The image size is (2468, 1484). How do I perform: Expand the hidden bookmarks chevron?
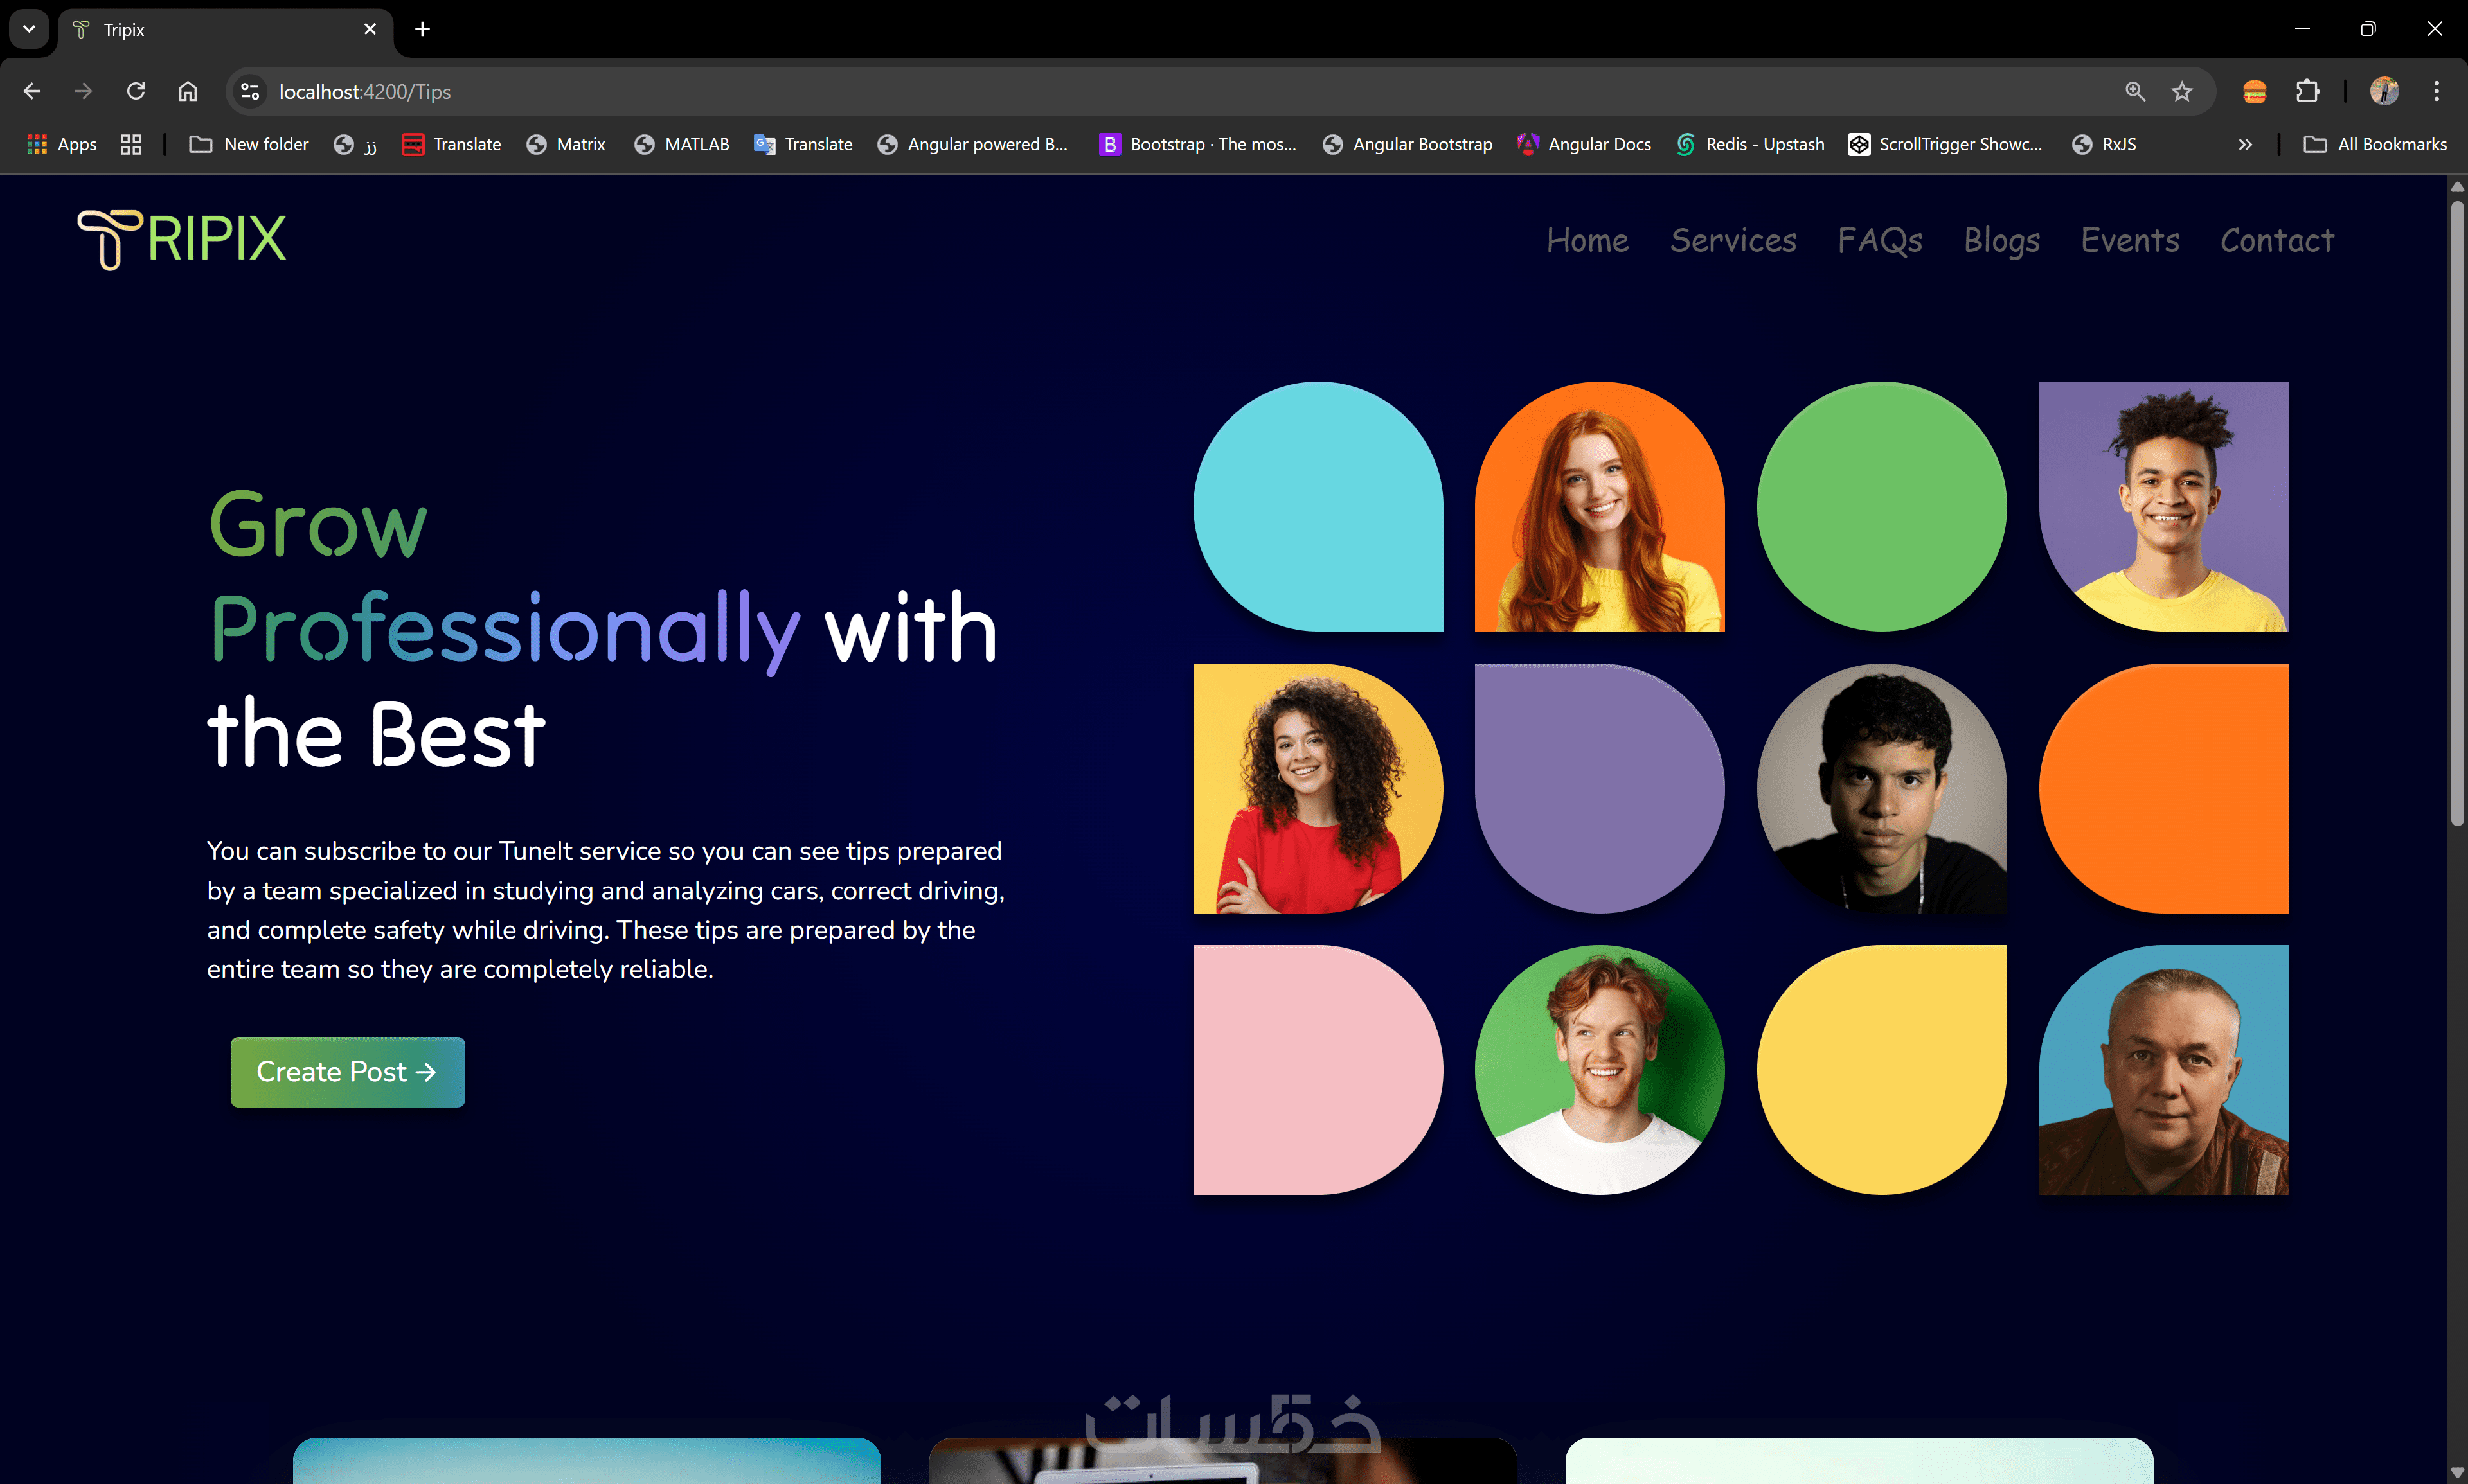(x=2245, y=144)
